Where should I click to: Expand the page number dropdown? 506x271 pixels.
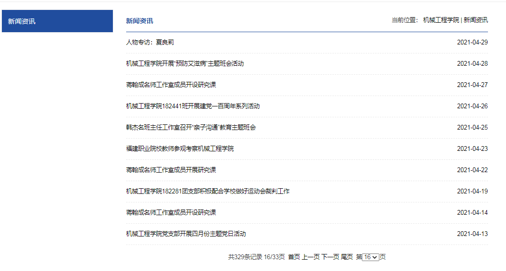pyautogui.click(x=370, y=257)
